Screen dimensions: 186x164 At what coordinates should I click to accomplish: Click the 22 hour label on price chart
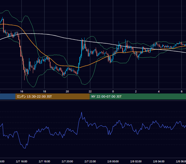90,91
